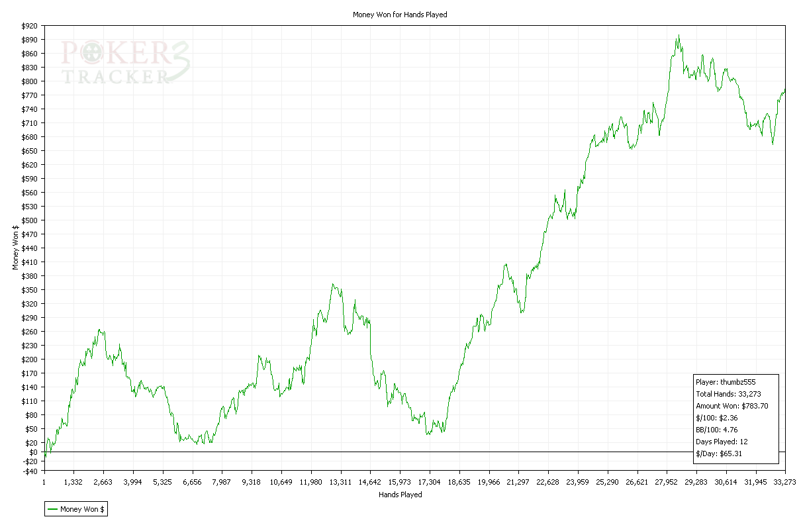Select the 'Money Won $' legend entry

pyautogui.click(x=83, y=509)
